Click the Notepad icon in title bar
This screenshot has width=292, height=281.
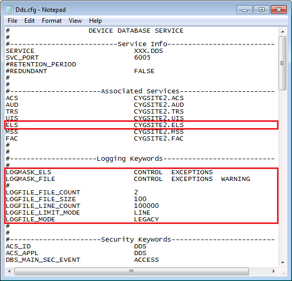click(10, 9)
